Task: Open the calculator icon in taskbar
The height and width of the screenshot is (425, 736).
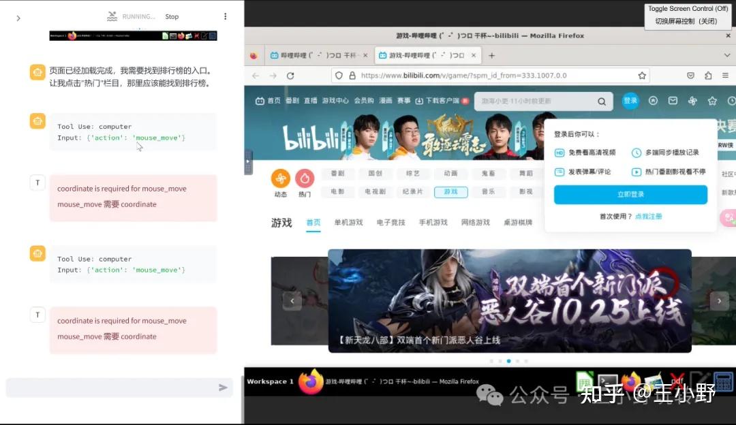Action: [x=723, y=381]
